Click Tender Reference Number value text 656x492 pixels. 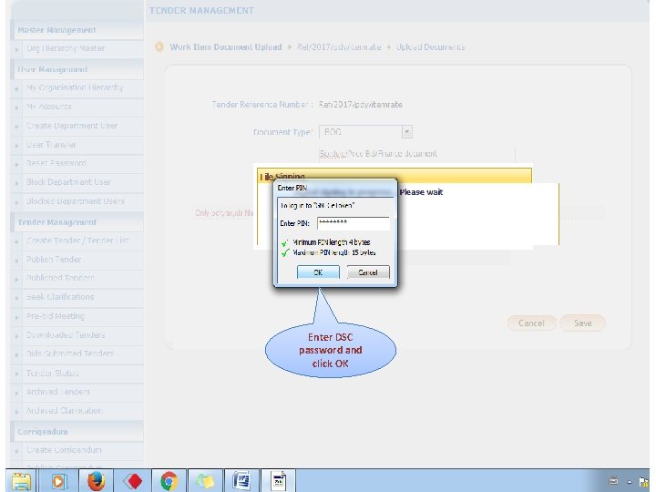point(360,105)
